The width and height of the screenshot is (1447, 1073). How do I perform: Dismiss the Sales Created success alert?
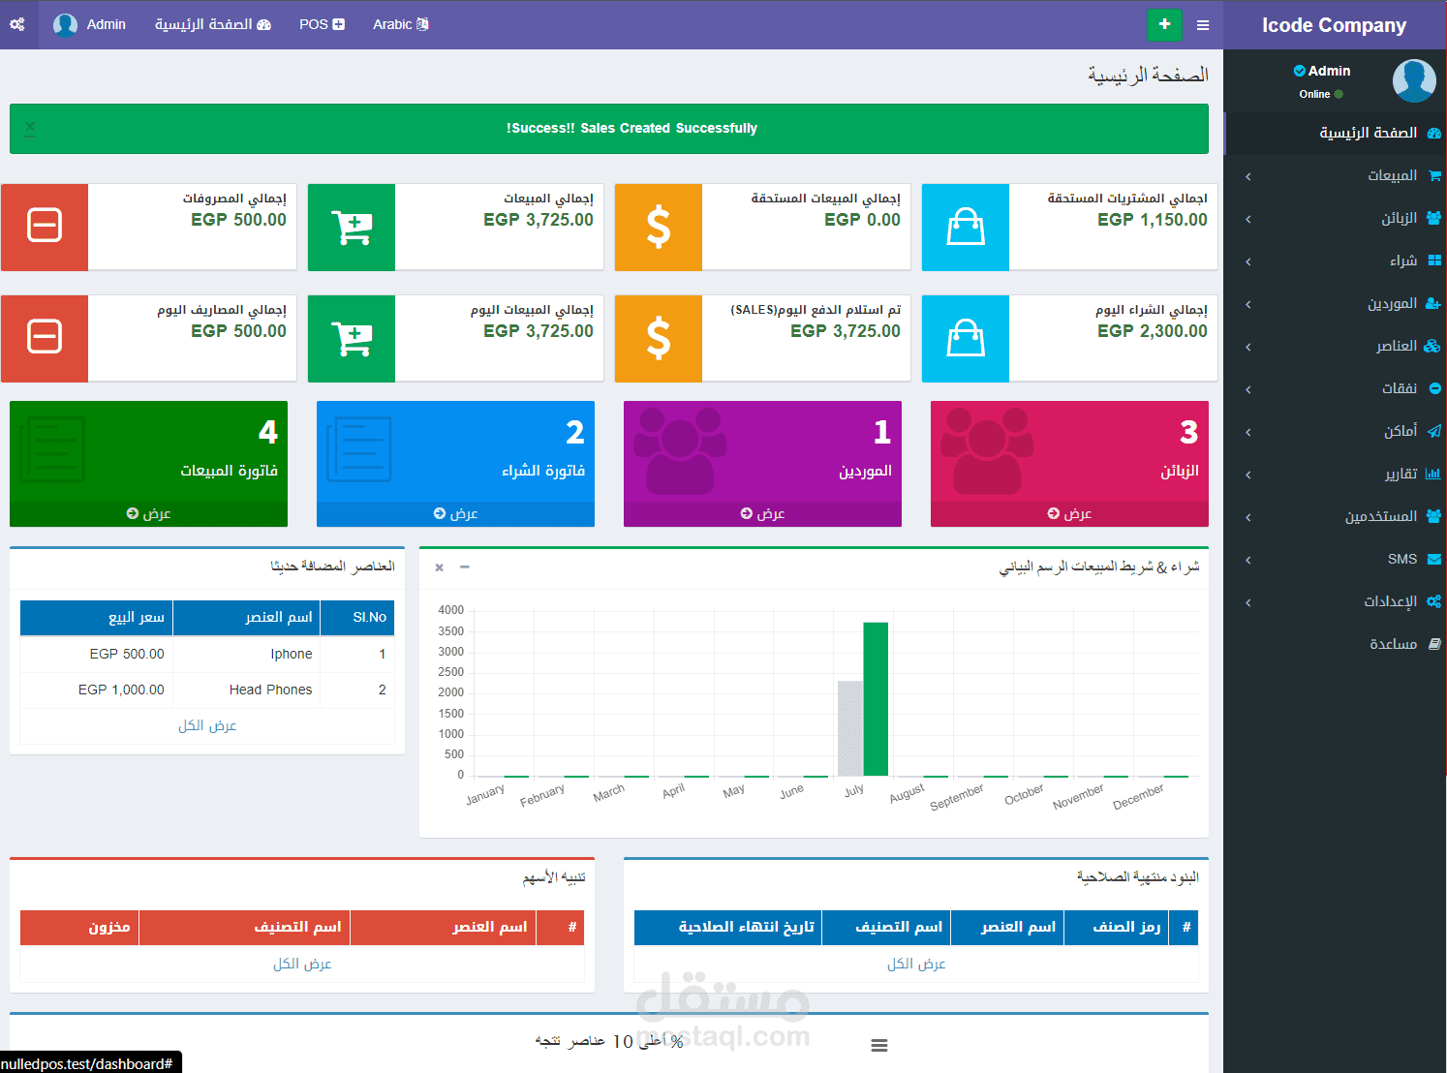[30, 128]
